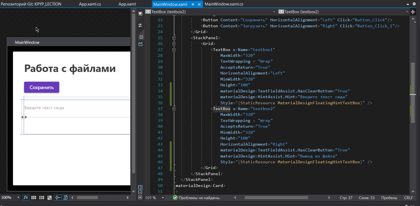The image size is (420, 206).
Task: Click the vertical split orientation icon
Action: [140, 187]
